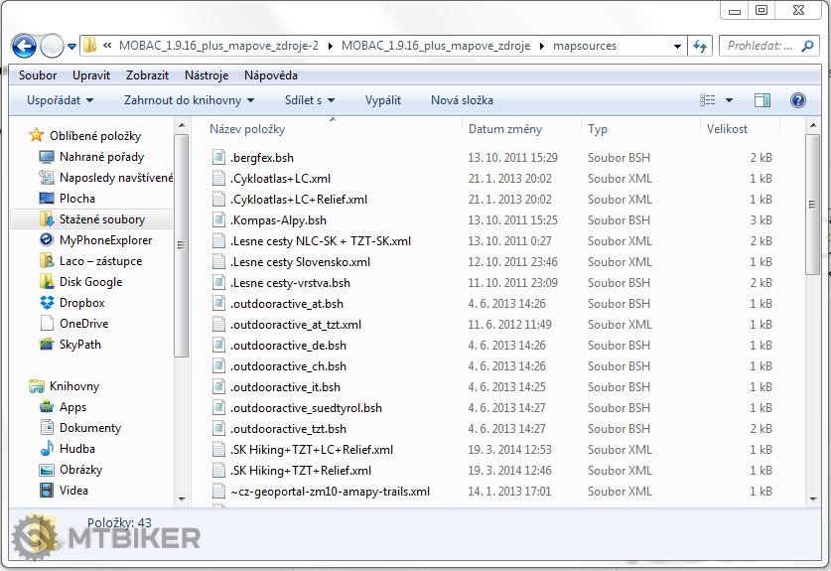Viewport: 831px width, 571px height.
Task: Open the address bar history dropdown
Action: [677, 46]
